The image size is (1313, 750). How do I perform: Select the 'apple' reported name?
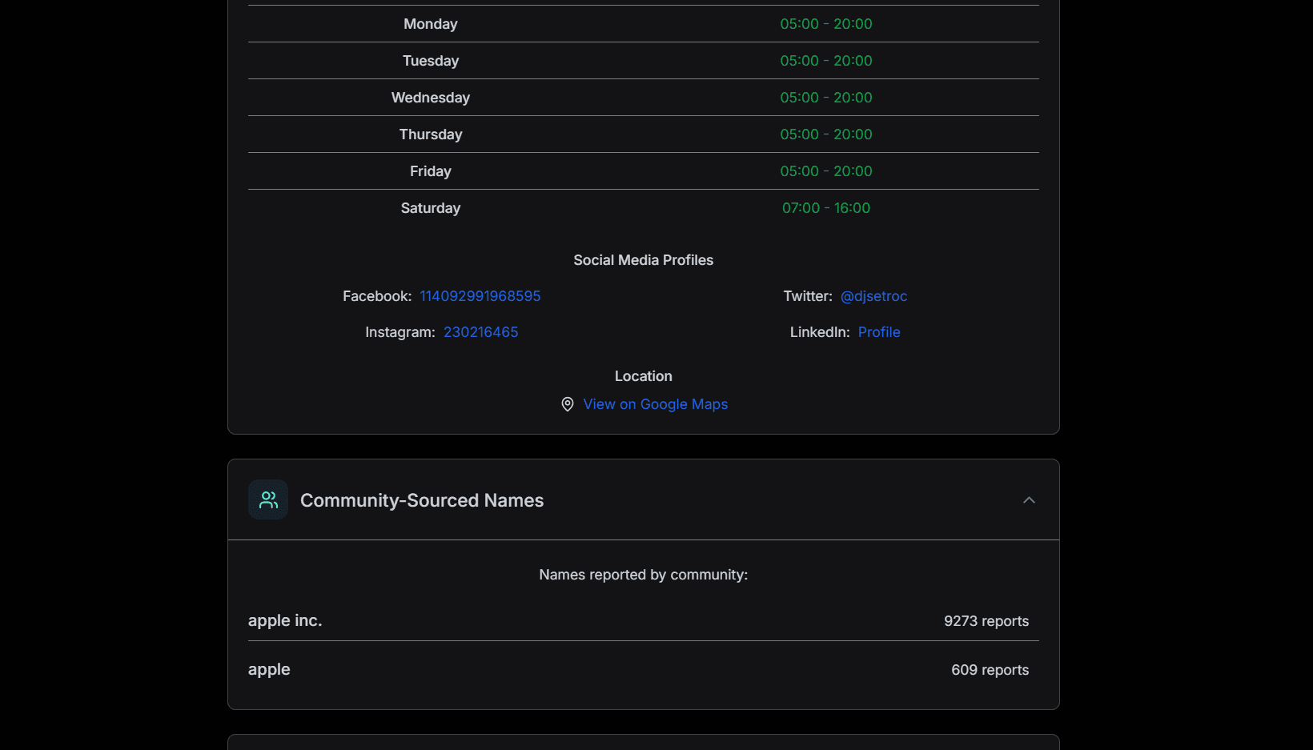[x=269, y=670]
